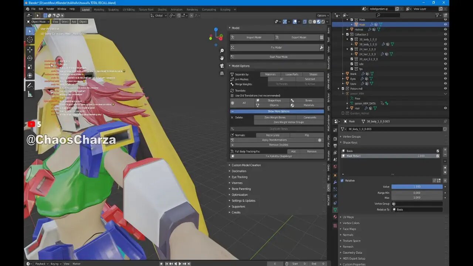Image resolution: width=473 pixels, height=266 pixels.
Task: Toggle camera view icon in viewport
Action: [222, 66]
